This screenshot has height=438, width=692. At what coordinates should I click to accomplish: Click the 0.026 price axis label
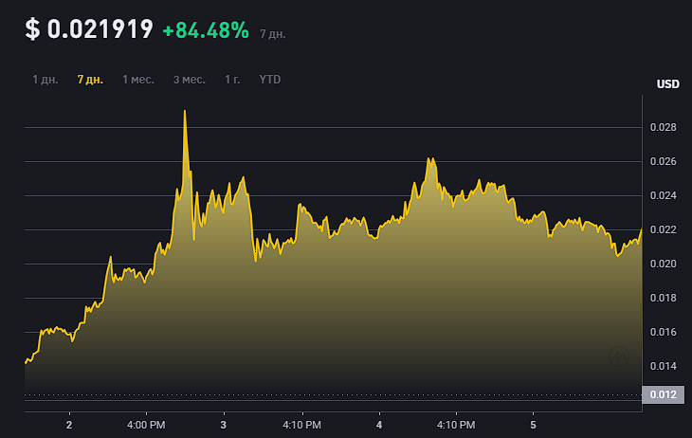click(663, 161)
